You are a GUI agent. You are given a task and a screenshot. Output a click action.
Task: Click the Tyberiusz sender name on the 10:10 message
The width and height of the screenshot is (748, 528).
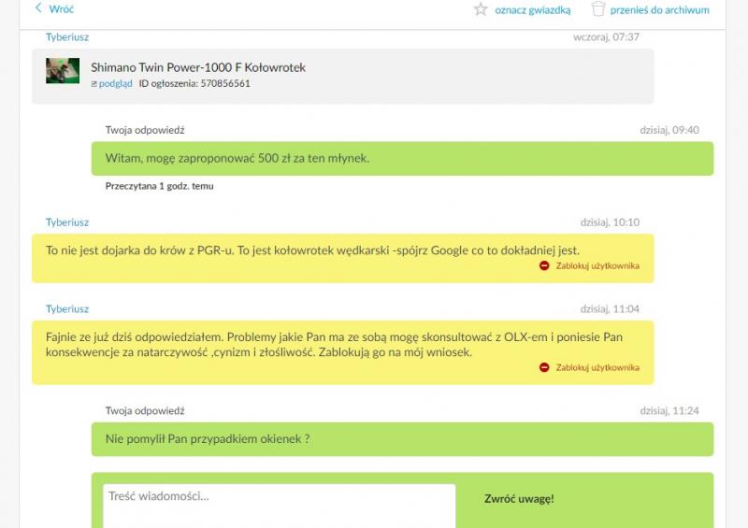pos(67,222)
